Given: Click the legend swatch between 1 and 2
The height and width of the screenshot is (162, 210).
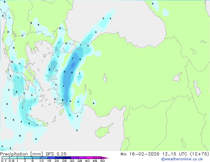Looking at the screenshot, I should tap(21, 158).
